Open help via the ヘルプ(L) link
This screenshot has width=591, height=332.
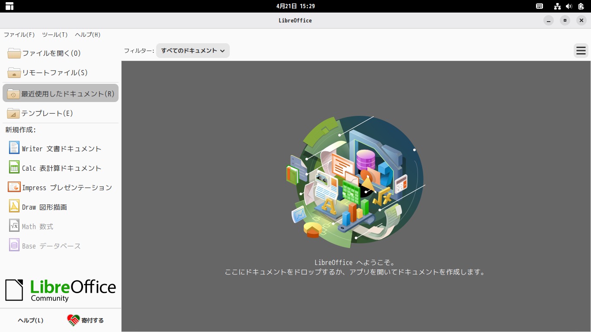29,320
